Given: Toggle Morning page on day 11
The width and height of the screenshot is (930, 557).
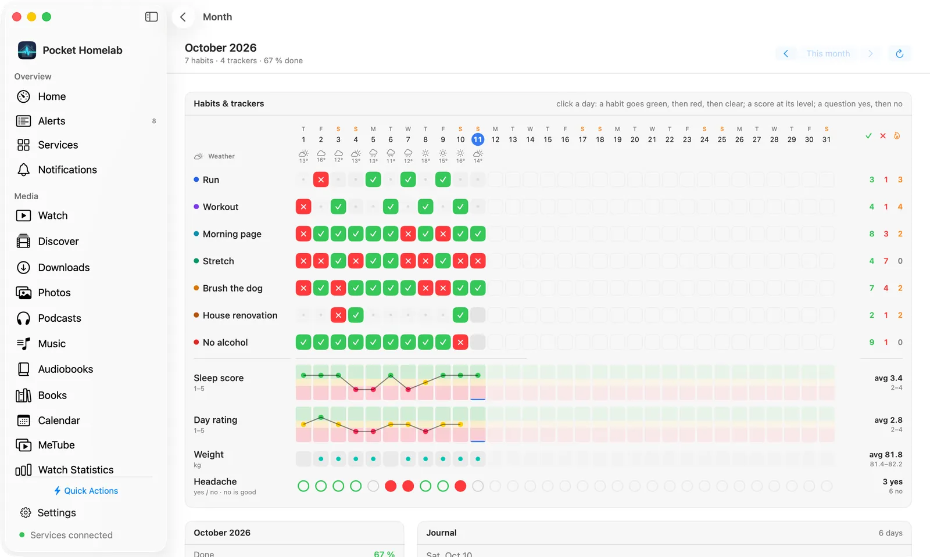Looking at the screenshot, I should point(478,234).
